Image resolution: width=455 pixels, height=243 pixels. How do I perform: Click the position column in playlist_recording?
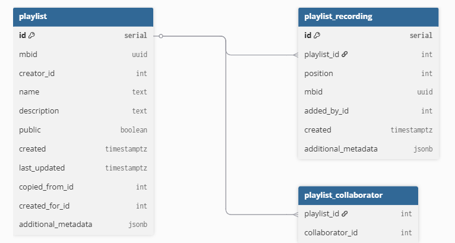click(x=368, y=74)
